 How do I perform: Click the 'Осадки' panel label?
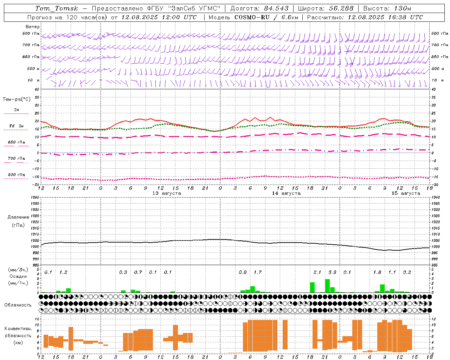pyautogui.click(x=18, y=276)
